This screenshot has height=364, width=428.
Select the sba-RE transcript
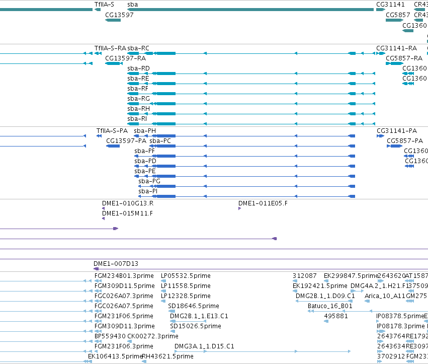(x=251, y=84)
